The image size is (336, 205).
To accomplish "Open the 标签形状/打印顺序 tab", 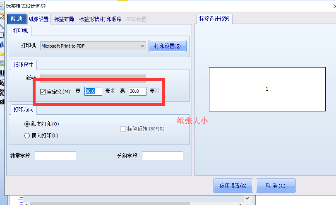I will point(101,19).
